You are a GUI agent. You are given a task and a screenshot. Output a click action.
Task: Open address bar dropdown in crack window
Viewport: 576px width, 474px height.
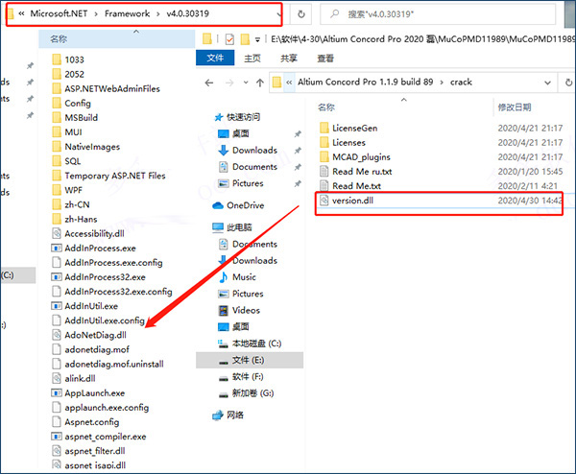point(548,83)
